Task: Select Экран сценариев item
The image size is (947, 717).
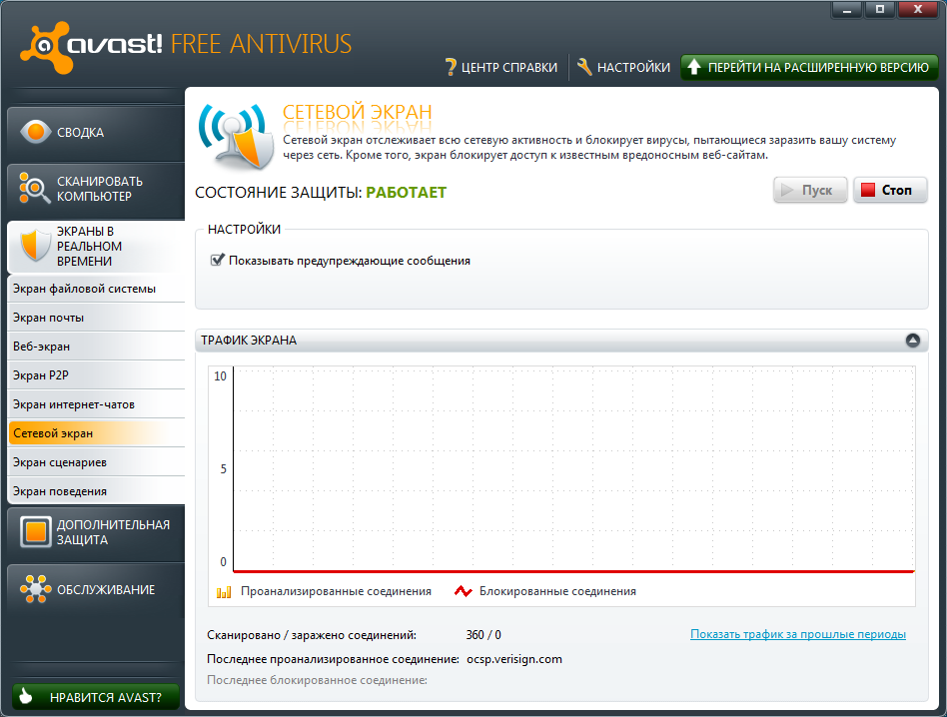Action: (96, 462)
